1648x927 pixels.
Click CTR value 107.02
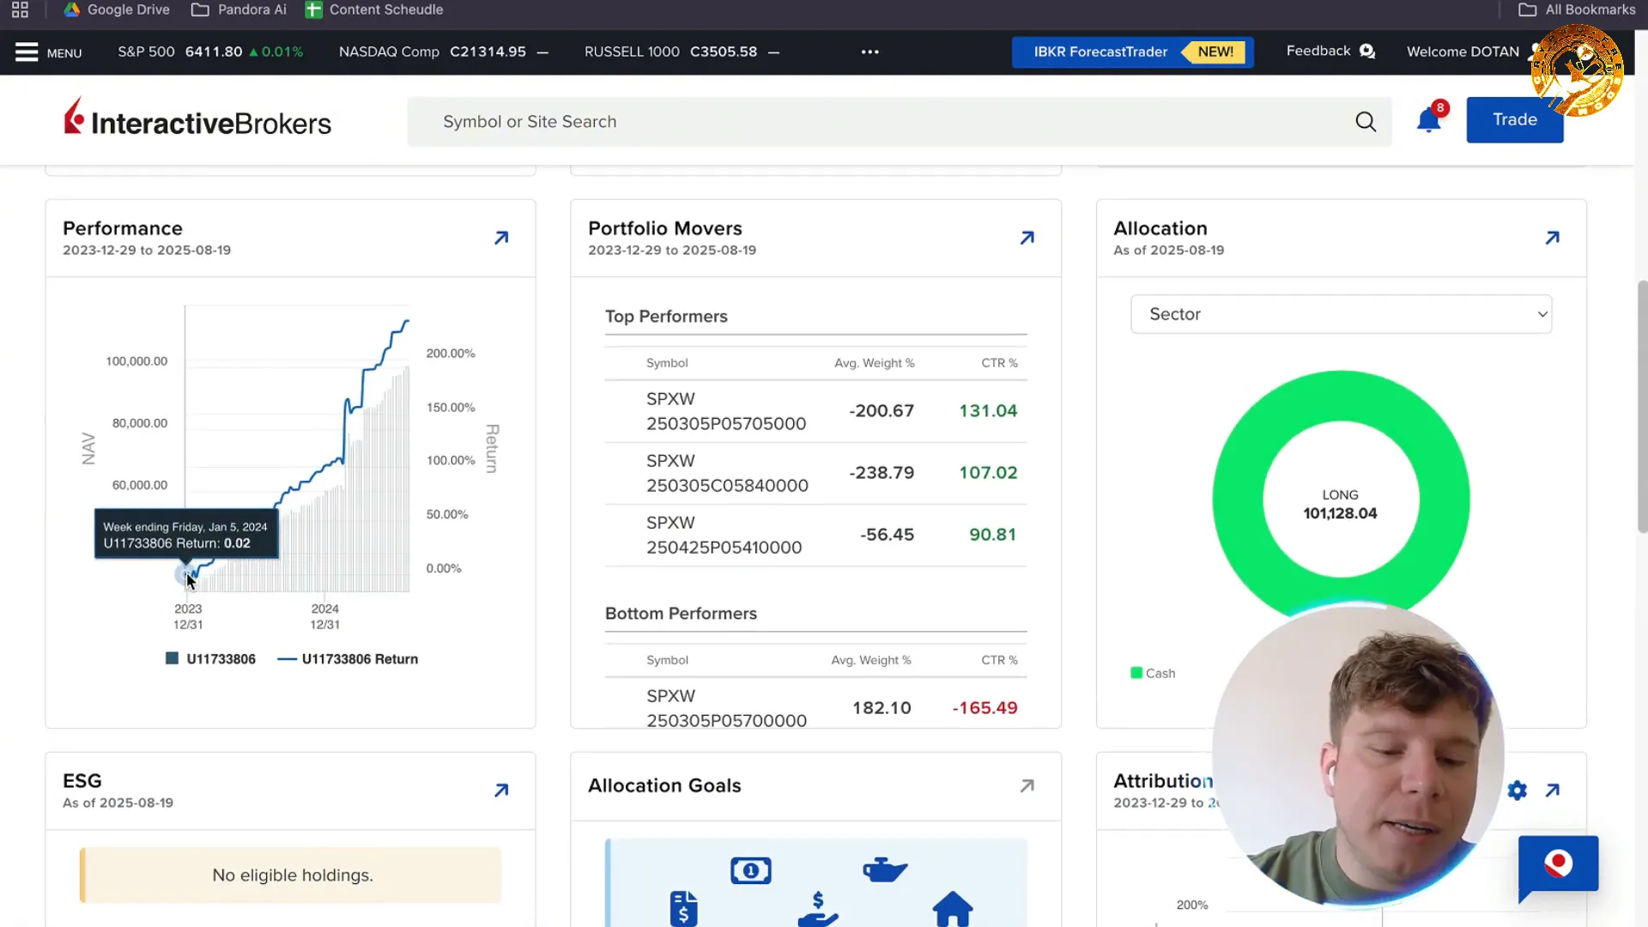tap(988, 473)
